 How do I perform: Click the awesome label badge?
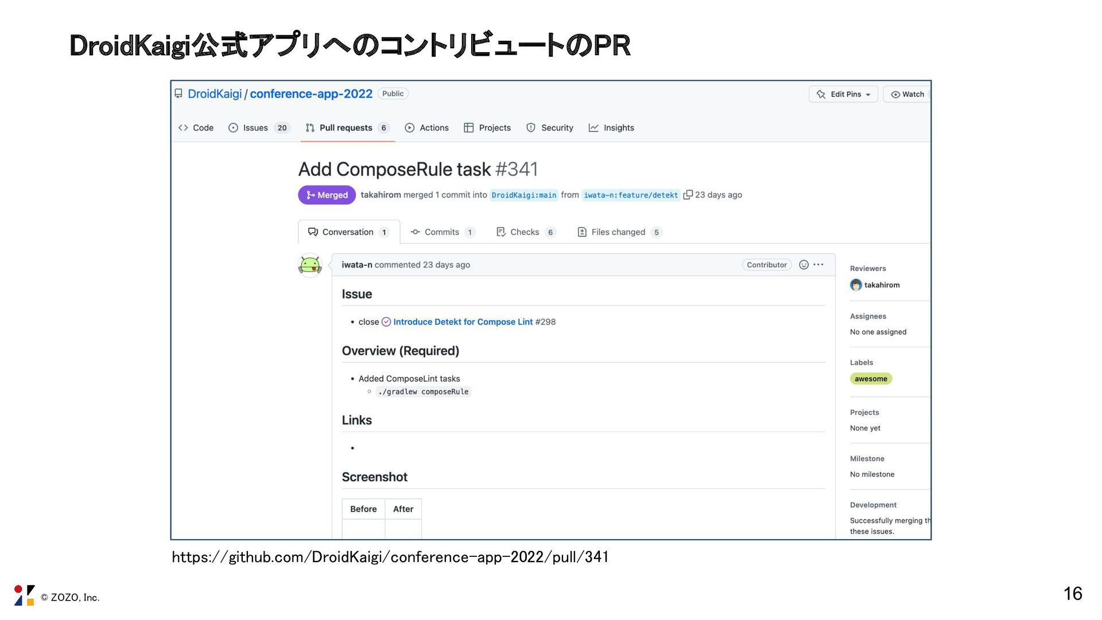[871, 379]
